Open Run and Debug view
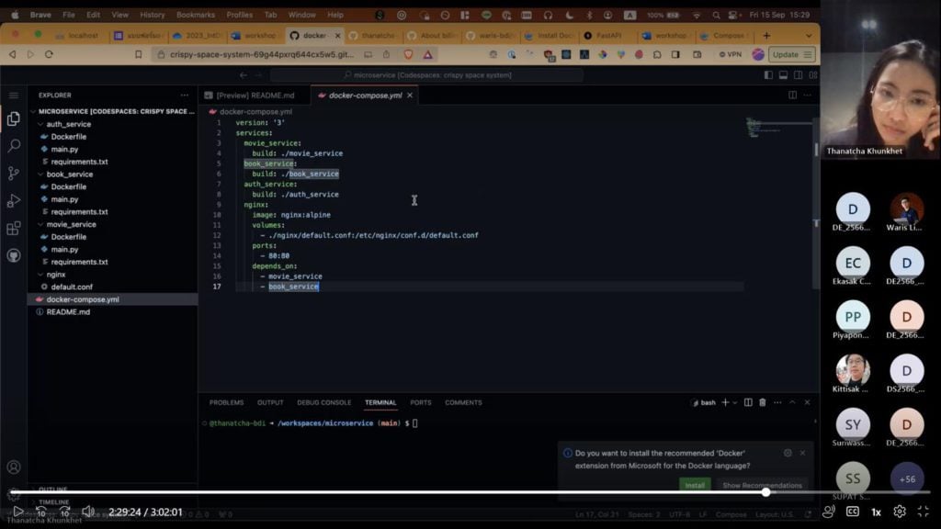Viewport: 941px width, 529px height. click(14, 200)
